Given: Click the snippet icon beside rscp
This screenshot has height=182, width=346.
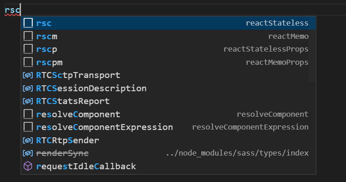Looking at the screenshot, I should coord(28,49).
